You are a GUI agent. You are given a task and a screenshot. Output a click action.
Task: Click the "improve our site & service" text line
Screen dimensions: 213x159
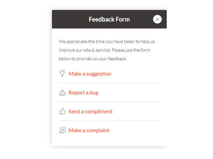(104, 50)
